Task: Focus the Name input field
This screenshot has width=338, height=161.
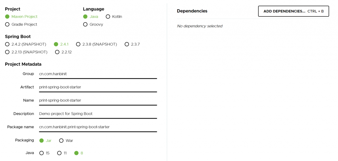Action: [98, 101]
